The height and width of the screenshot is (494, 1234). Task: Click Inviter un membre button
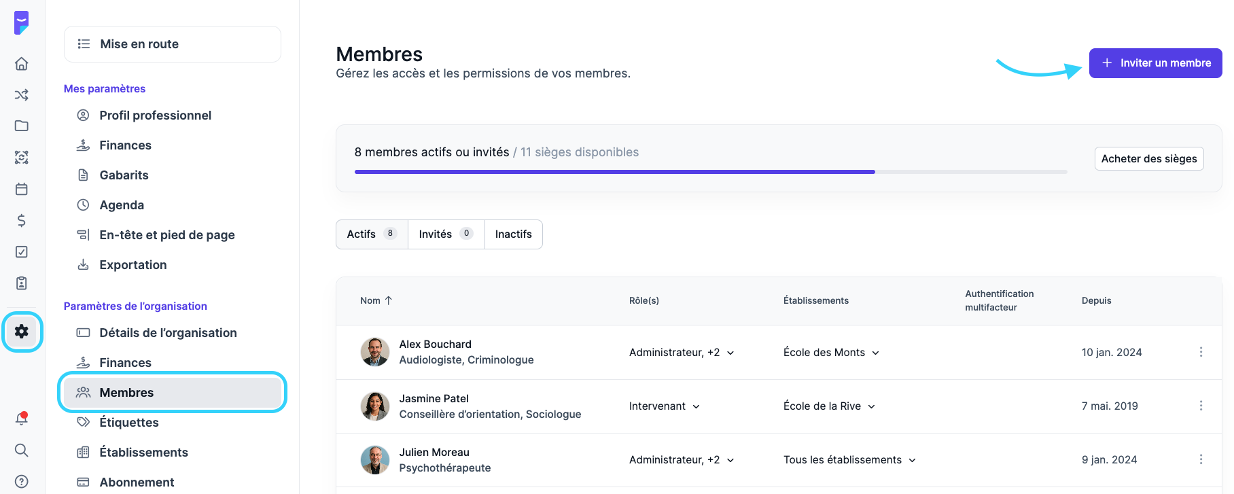[1155, 63]
